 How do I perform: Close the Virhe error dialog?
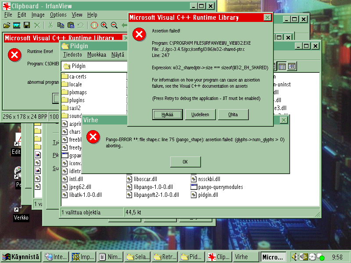pyautogui.click(x=283, y=120)
